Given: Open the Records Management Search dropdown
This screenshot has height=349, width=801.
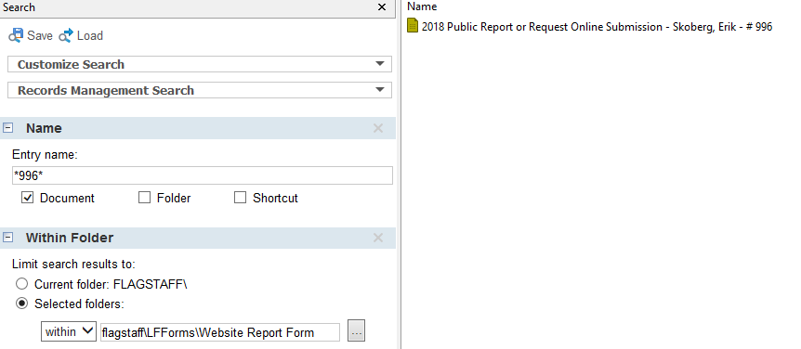Looking at the screenshot, I should click(200, 90).
